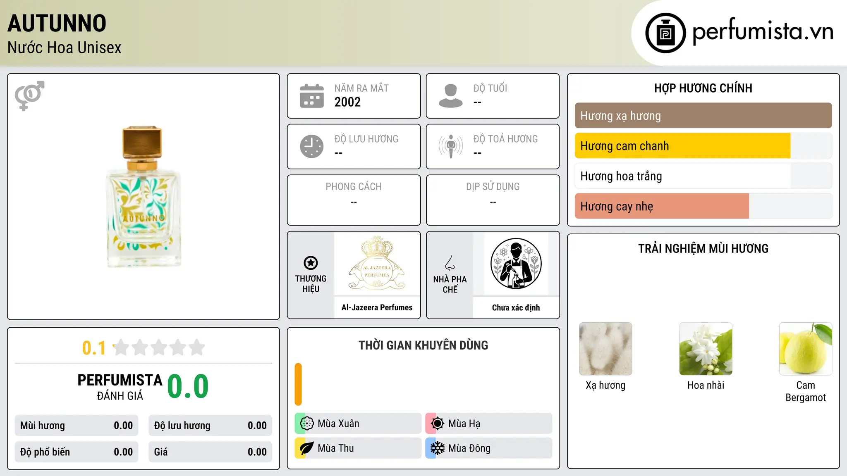Select the Mùa Thu season button
The height and width of the screenshot is (476, 847).
click(358, 448)
